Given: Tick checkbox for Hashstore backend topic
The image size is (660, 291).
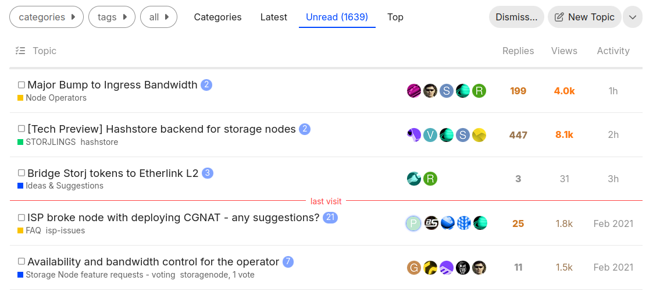Looking at the screenshot, I should point(22,129).
